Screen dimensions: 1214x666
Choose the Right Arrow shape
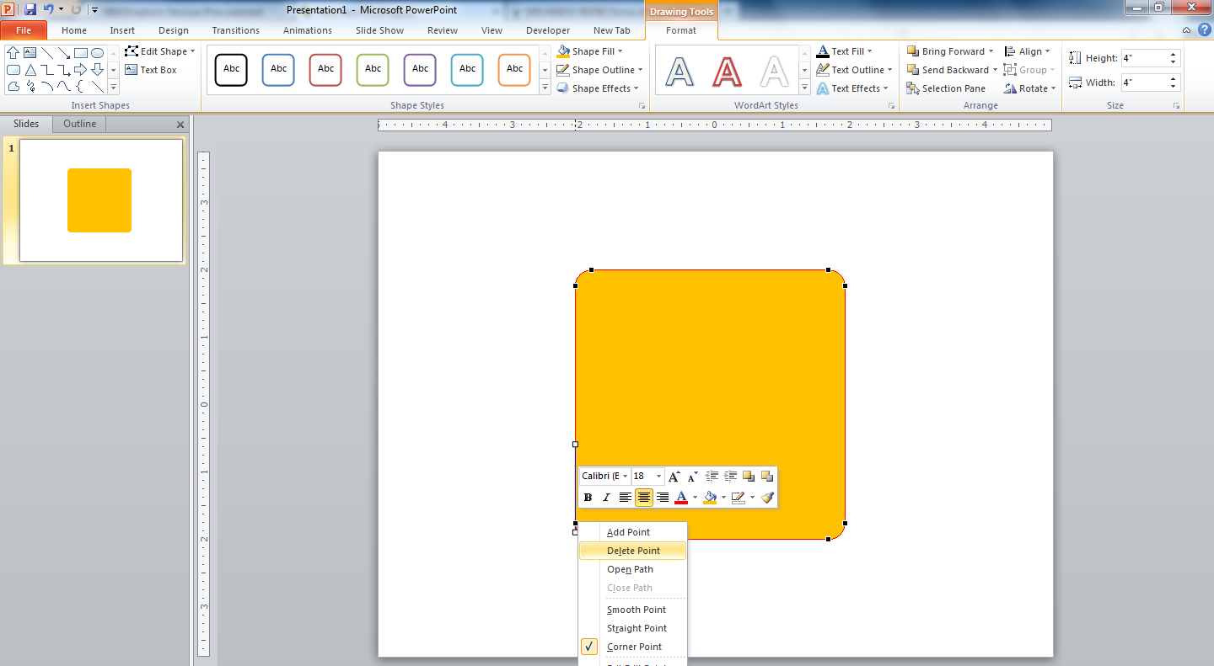81,70
